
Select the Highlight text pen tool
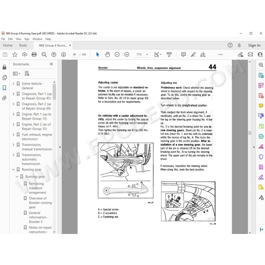click(193, 55)
